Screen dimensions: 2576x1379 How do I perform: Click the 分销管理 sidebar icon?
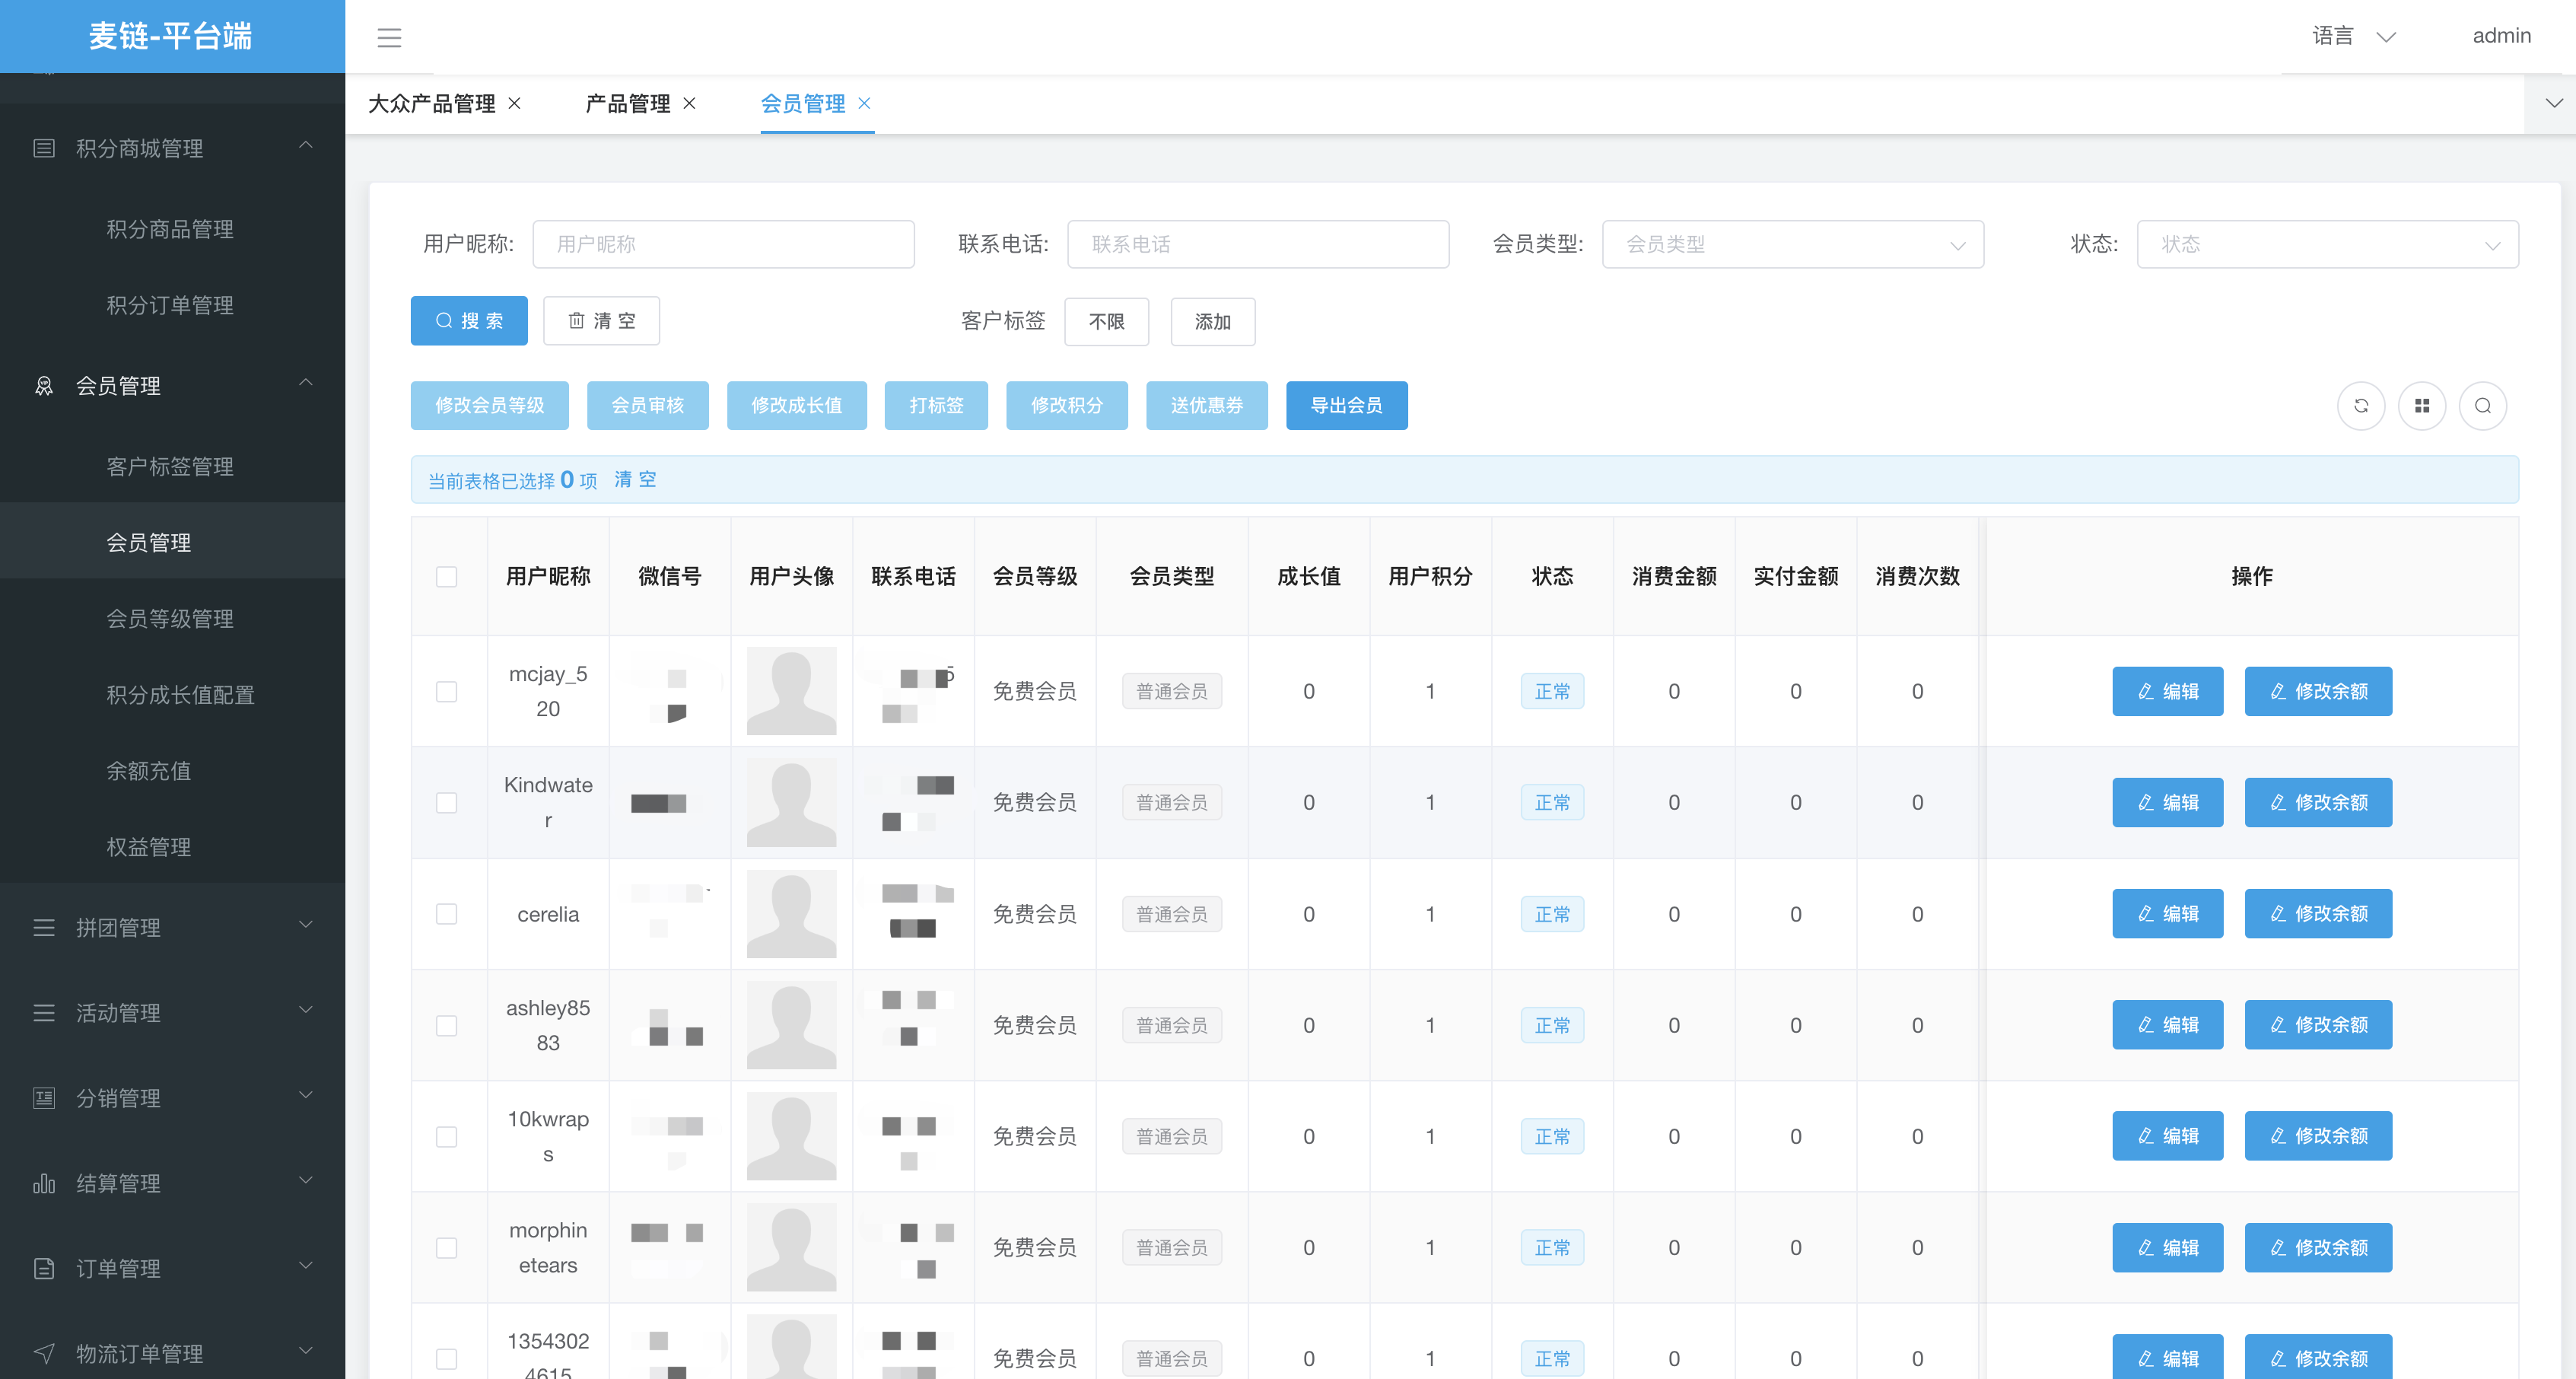[44, 1098]
